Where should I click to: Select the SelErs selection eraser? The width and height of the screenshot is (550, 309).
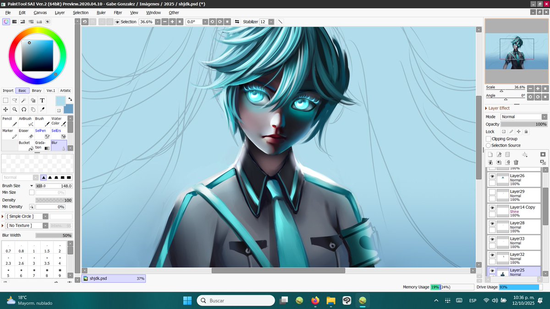coord(59,133)
